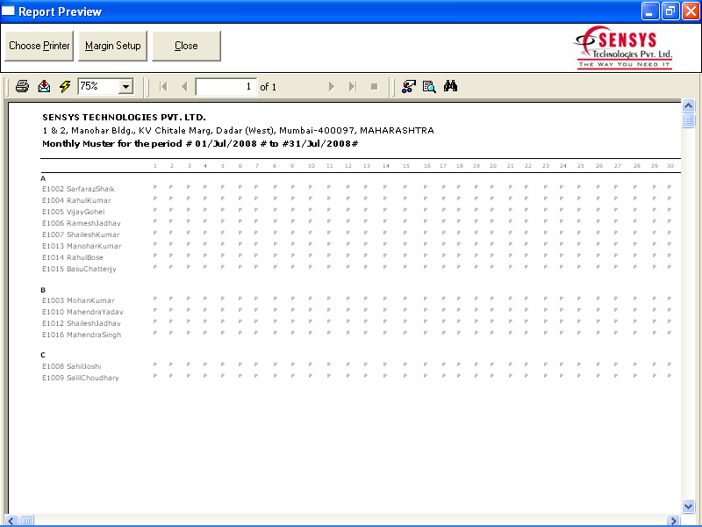Select group header C
The height and width of the screenshot is (527, 702).
point(43,355)
